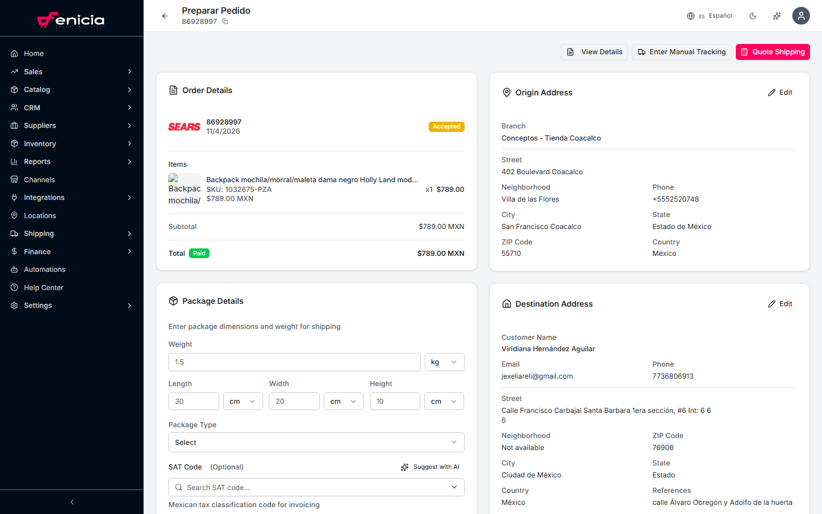
Task: Open the weight unit kg dropdown
Action: 444,362
